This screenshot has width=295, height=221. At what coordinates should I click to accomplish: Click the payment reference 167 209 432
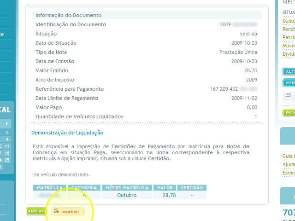click(x=224, y=89)
